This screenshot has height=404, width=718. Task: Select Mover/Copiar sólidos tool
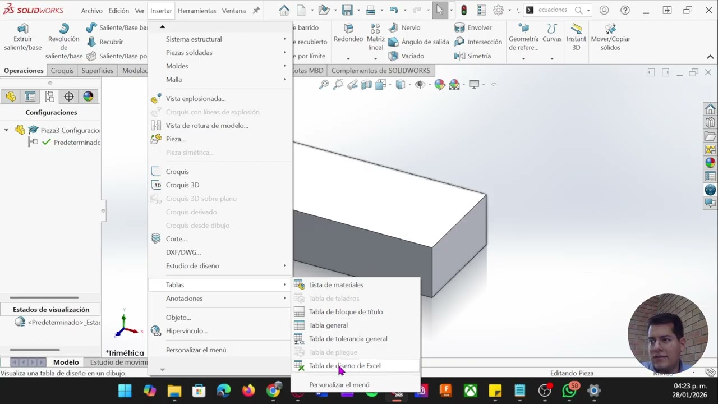(x=610, y=38)
